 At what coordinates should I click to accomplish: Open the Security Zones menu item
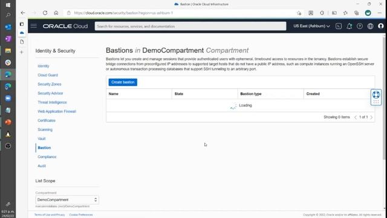coord(50,84)
